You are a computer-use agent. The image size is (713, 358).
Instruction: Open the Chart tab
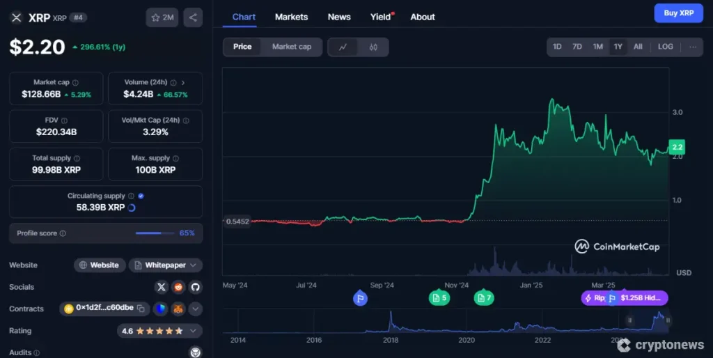[x=244, y=17]
